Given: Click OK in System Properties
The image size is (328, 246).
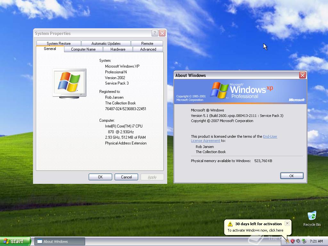Looking at the screenshot, I should pos(100,177).
